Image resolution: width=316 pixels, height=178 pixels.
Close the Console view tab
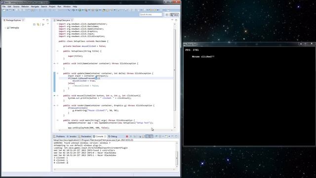click(105, 136)
